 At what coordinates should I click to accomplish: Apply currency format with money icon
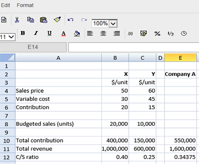click(143, 33)
